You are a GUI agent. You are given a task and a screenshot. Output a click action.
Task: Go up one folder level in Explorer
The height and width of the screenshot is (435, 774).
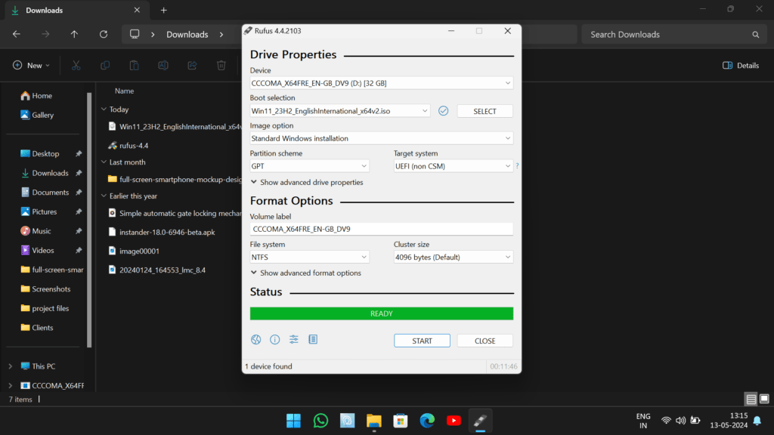point(74,35)
